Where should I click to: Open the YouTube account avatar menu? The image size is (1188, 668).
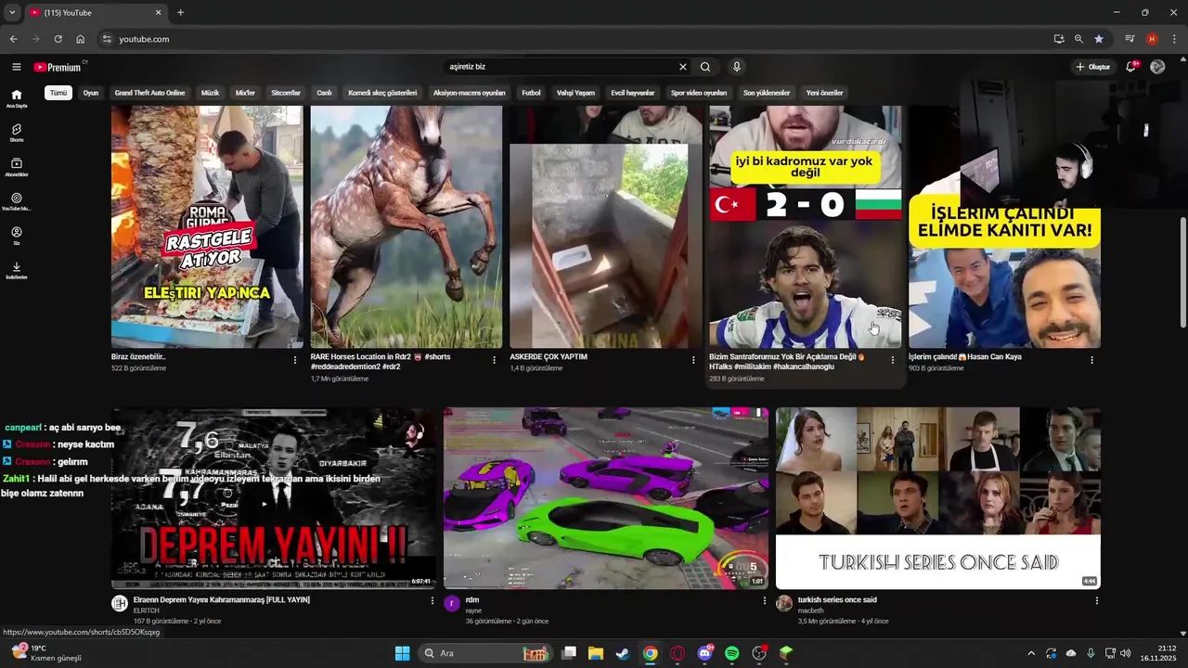[x=1157, y=67]
